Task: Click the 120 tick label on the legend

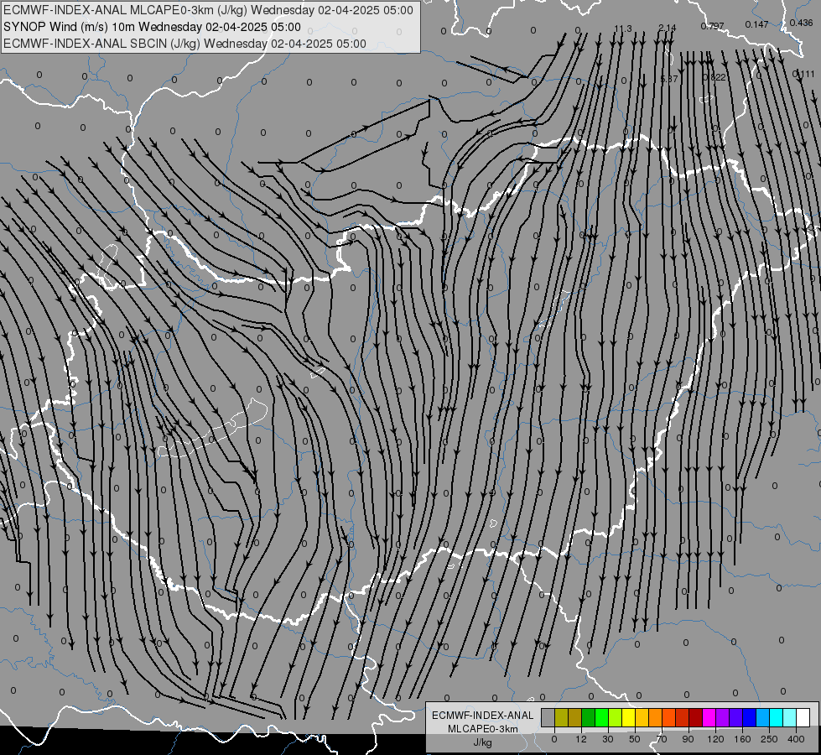Action: pos(715,739)
